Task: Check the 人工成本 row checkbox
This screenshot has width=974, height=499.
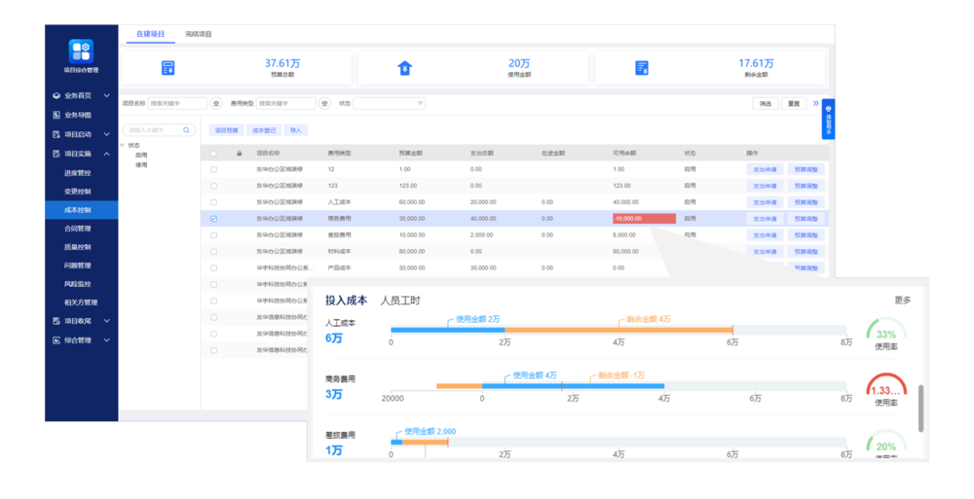Action: pos(214,202)
